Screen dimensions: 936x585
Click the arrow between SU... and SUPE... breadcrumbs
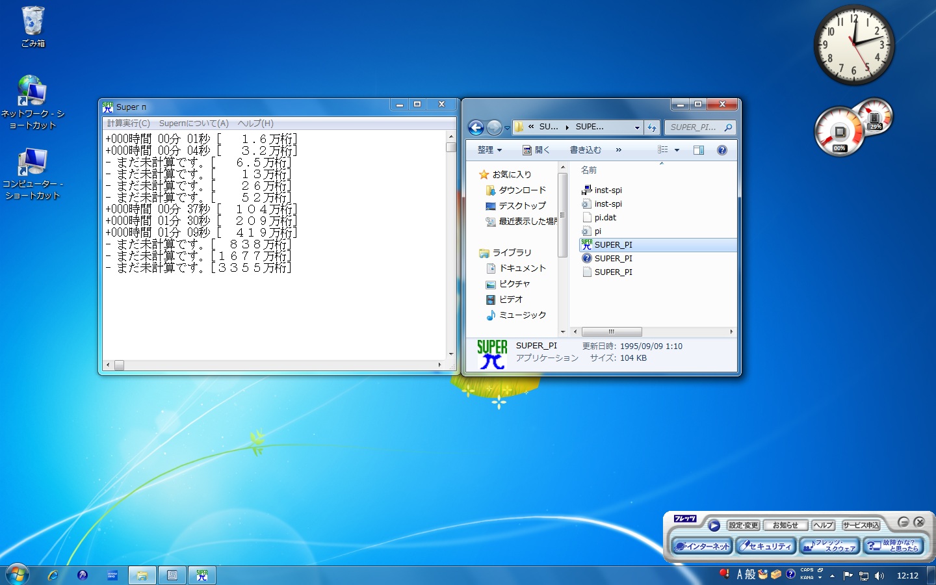[x=567, y=127]
